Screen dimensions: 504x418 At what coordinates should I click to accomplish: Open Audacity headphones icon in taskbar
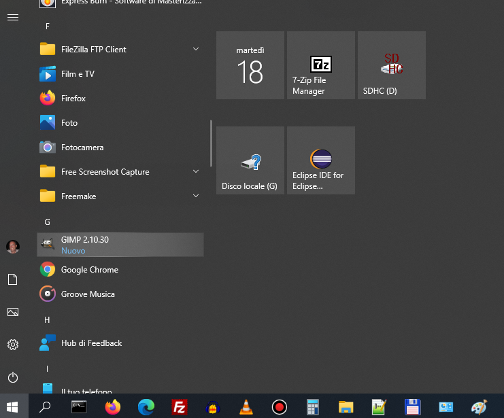(212, 407)
